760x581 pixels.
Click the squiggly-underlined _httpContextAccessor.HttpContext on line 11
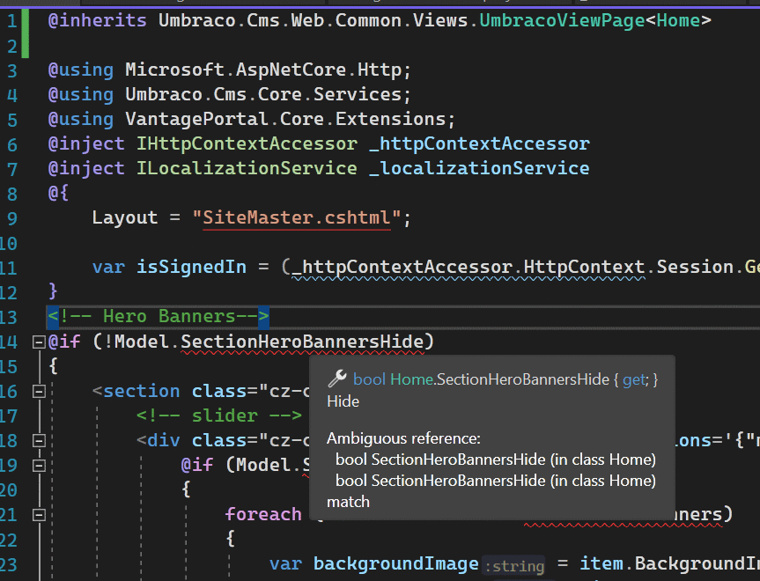(469, 268)
